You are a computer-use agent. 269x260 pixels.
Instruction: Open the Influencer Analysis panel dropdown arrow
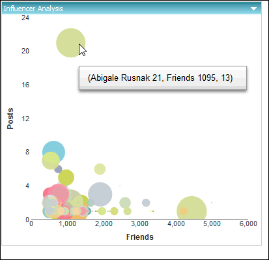pyautogui.click(x=253, y=8)
